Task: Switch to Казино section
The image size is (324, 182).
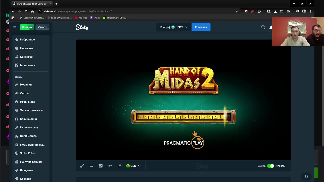Action: (x=27, y=27)
